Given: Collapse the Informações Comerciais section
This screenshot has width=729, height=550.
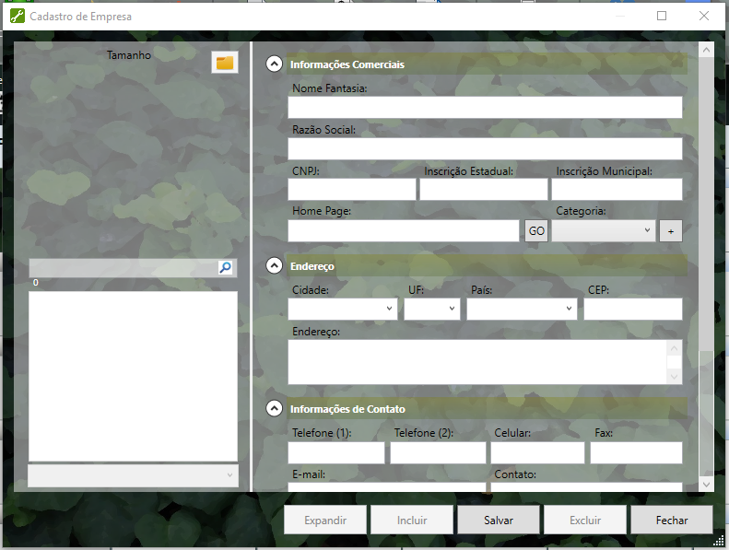Looking at the screenshot, I should pos(274,64).
